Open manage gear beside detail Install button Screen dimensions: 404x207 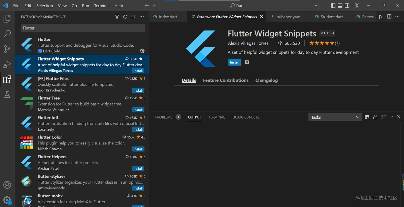pyautogui.click(x=247, y=62)
